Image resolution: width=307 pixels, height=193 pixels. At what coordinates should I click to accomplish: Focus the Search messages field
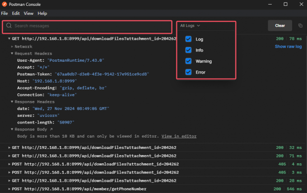click(87, 27)
